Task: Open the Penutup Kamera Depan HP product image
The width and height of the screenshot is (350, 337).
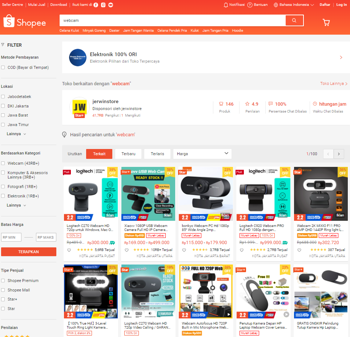Action: click(x=263, y=291)
